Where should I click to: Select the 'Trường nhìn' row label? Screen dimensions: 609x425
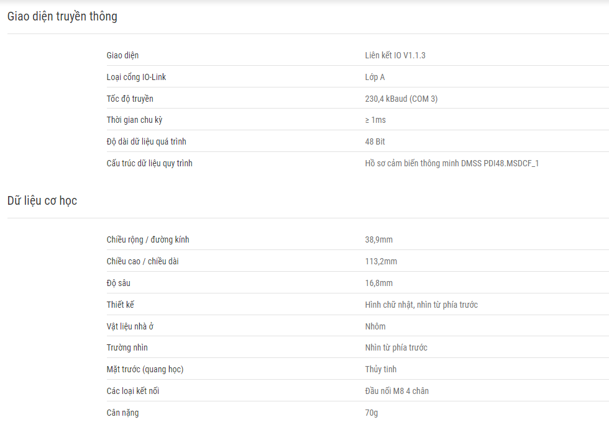(x=127, y=347)
